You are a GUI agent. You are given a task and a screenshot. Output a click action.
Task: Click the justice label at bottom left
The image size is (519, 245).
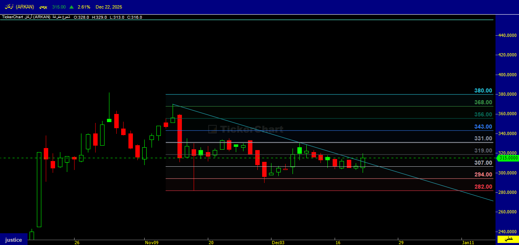coord(13,240)
